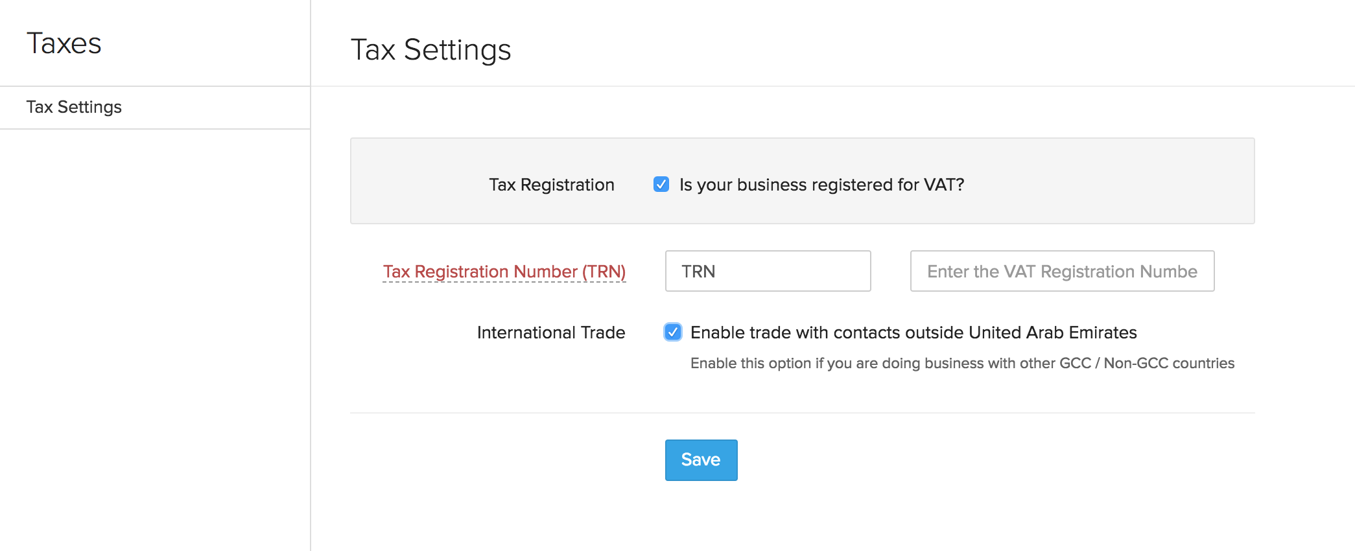The width and height of the screenshot is (1355, 551).
Task: Click the Tax Settings page title
Action: [x=430, y=49]
